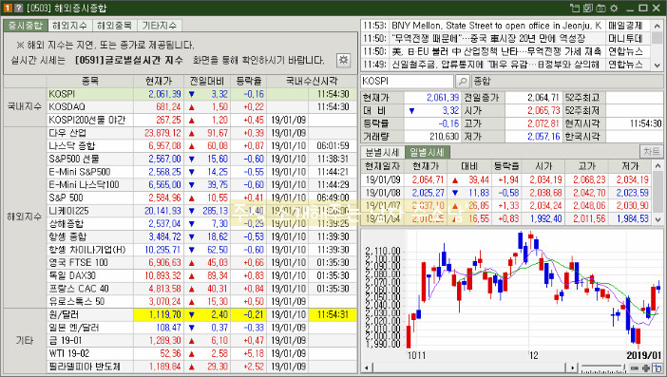
Task: Click the gear button beside the notice text
Action: 343,60
